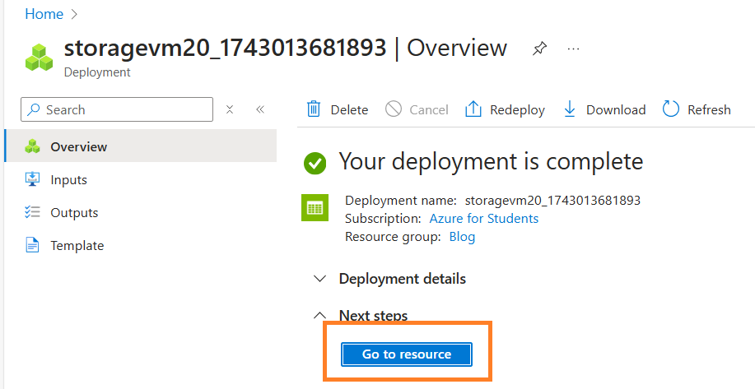755x389 pixels.
Task: Clear the search box with X icon
Action: 230,109
